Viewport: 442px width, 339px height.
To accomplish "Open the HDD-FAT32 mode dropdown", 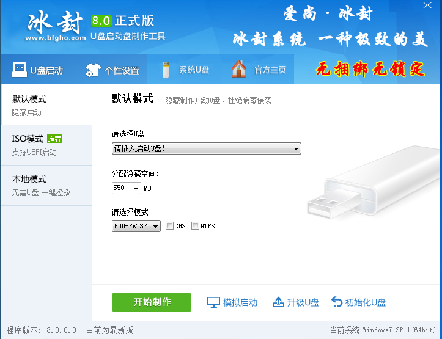I will [x=136, y=226].
